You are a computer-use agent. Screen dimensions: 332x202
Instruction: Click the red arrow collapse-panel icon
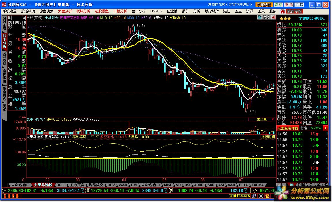(x=273, y=17)
